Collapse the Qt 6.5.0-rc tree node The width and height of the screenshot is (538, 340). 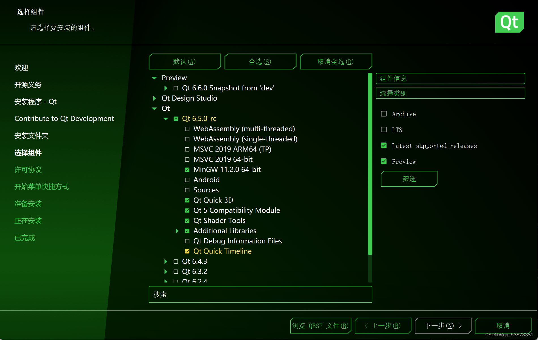pyautogui.click(x=166, y=119)
